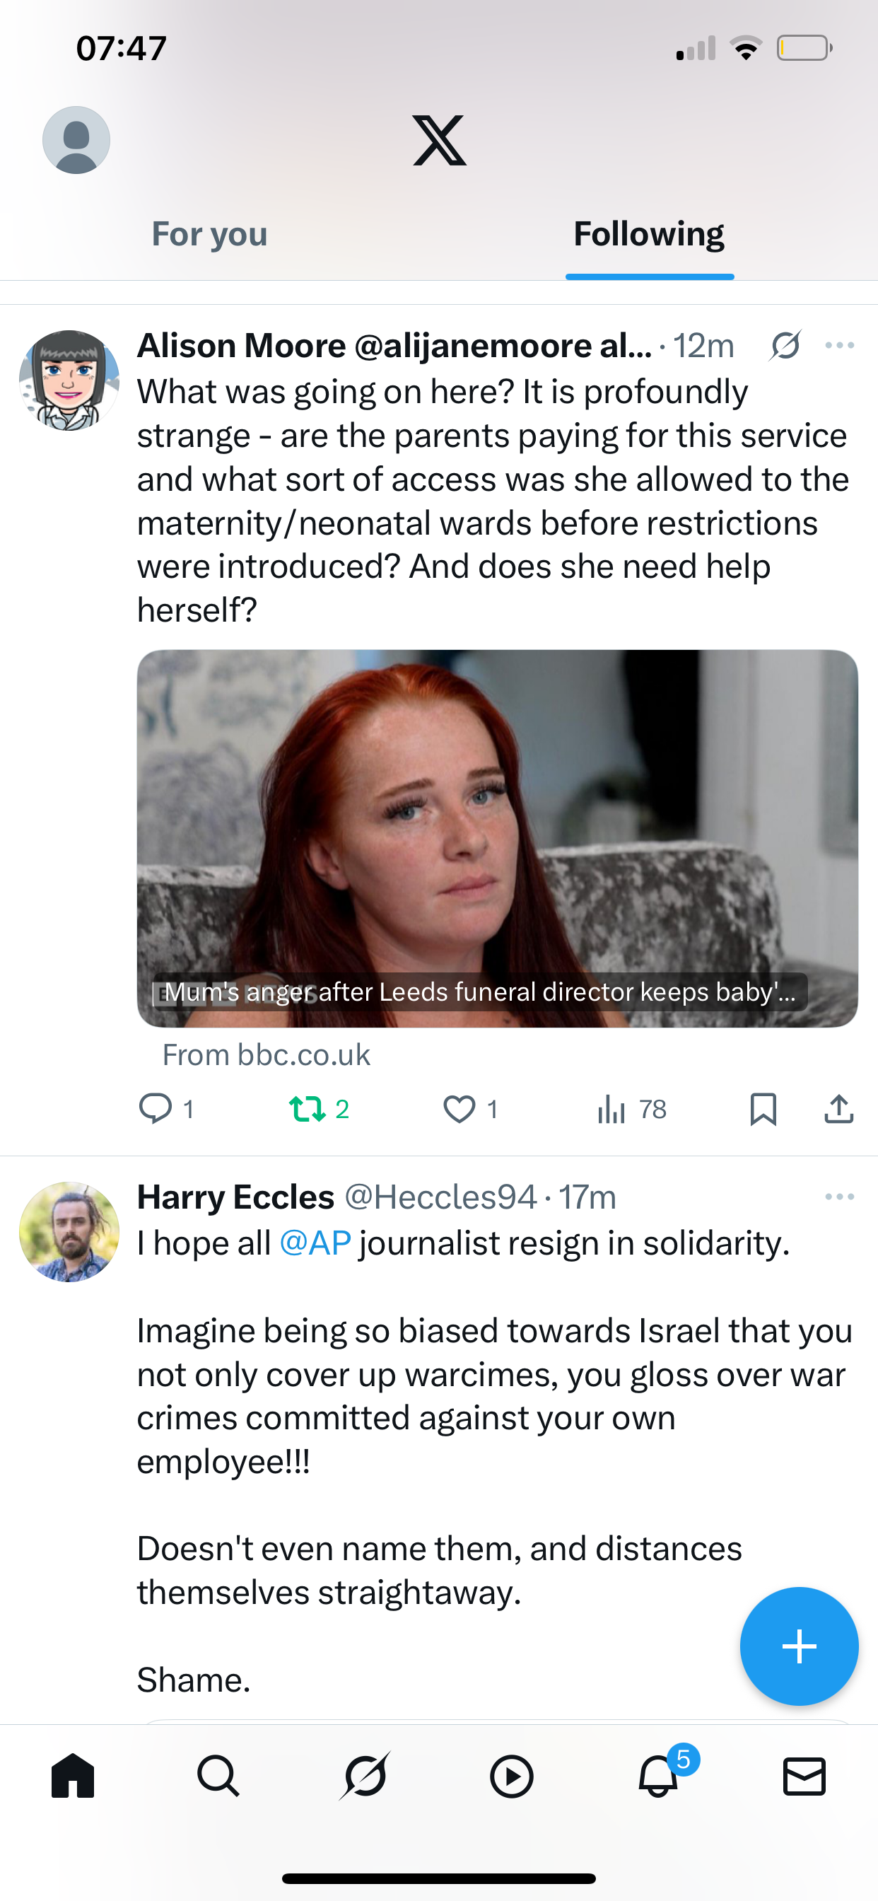Viewport: 878px width, 1901px height.
Task: Open Grok from the bottom navigation
Action: pyautogui.click(x=365, y=1776)
